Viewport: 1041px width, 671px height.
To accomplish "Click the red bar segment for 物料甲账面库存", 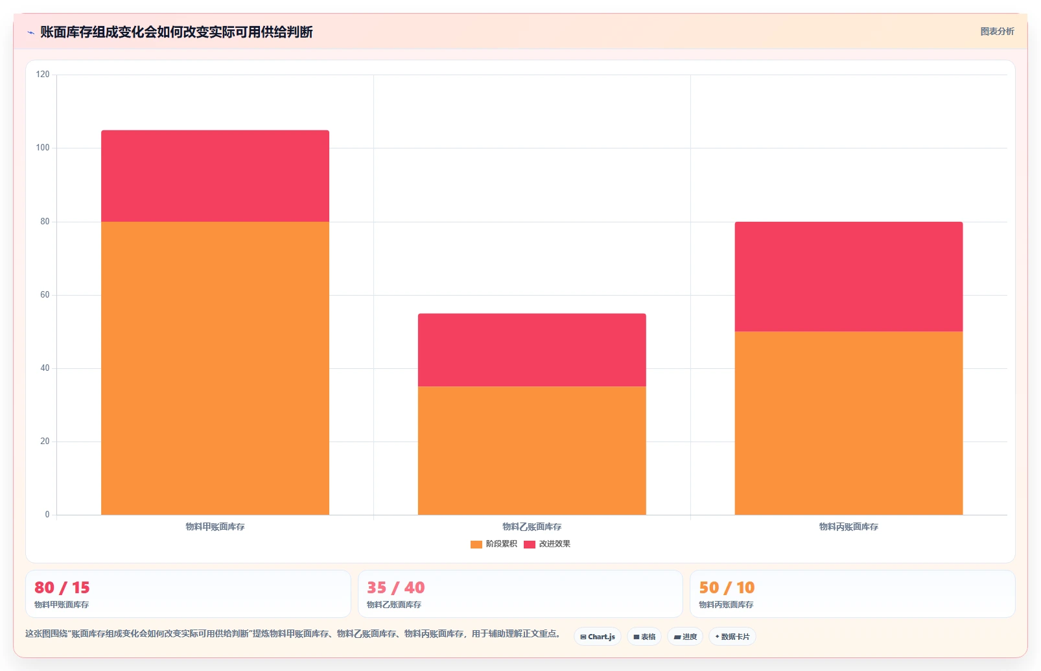I will (215, 176).
